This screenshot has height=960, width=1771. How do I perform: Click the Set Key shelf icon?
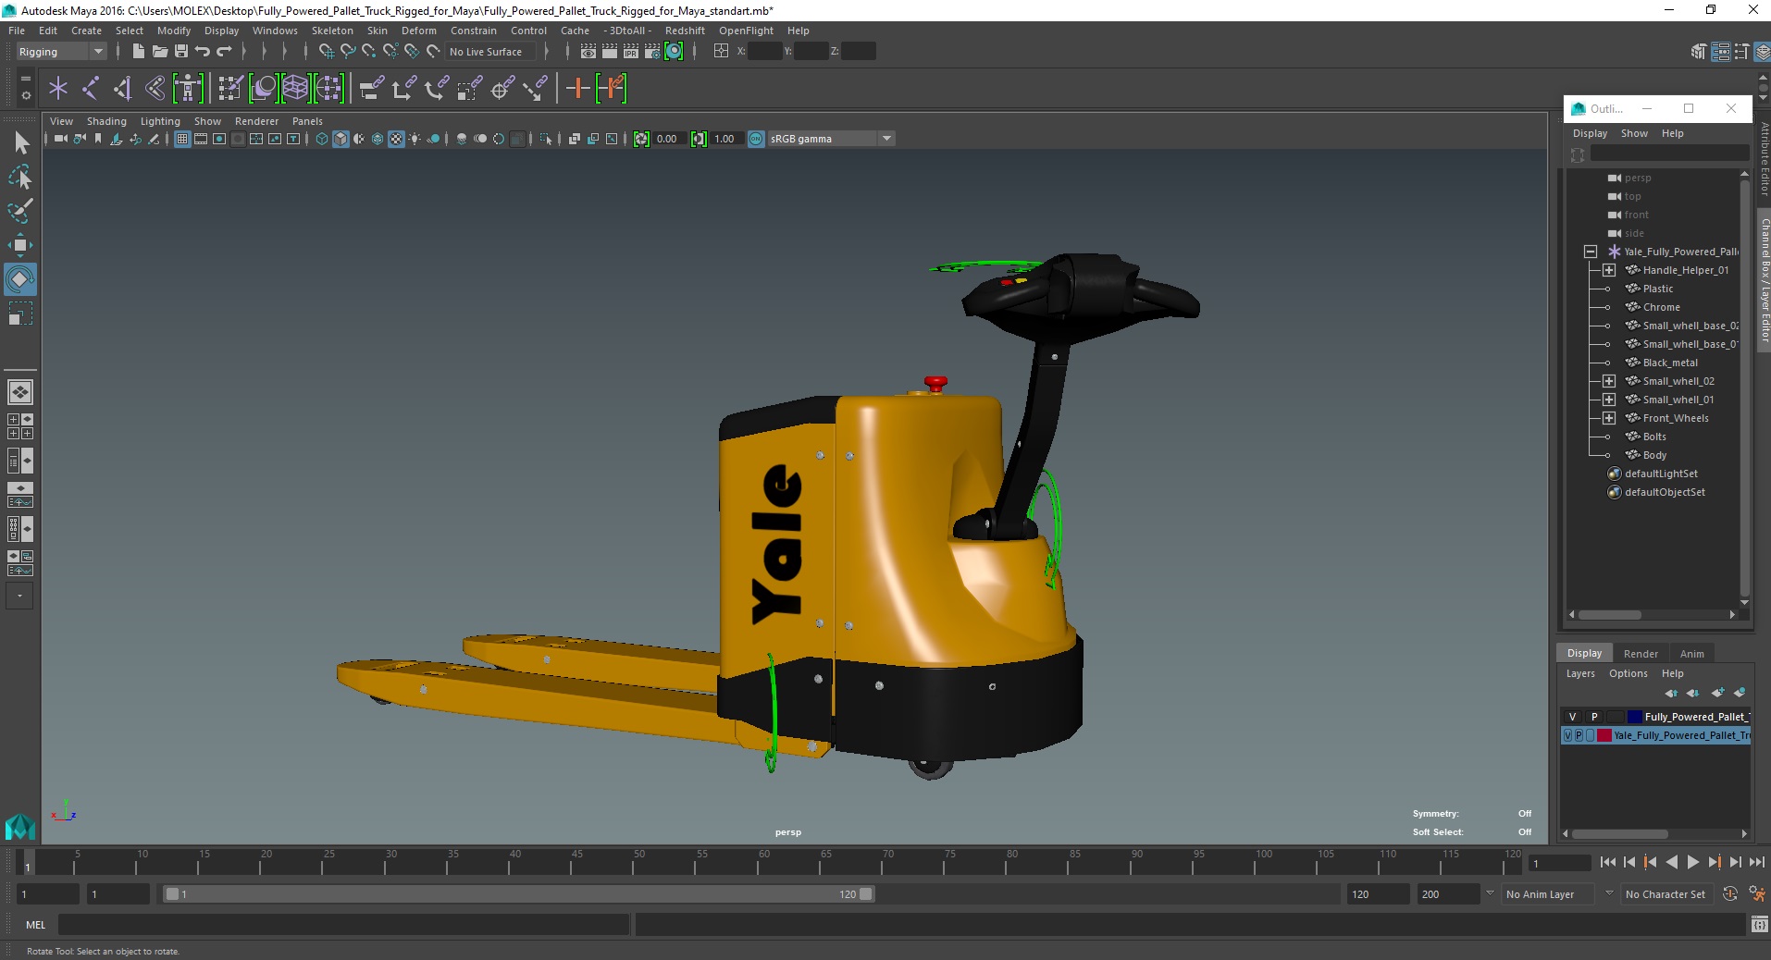pos(577,89)
